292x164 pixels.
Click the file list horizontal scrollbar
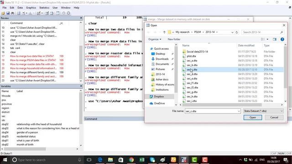[222, 105]
